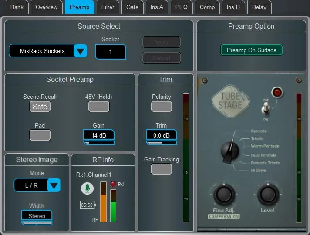Click the Tube Stage output meter
This screenshot has height=235, width=310.
coord(299,158)
